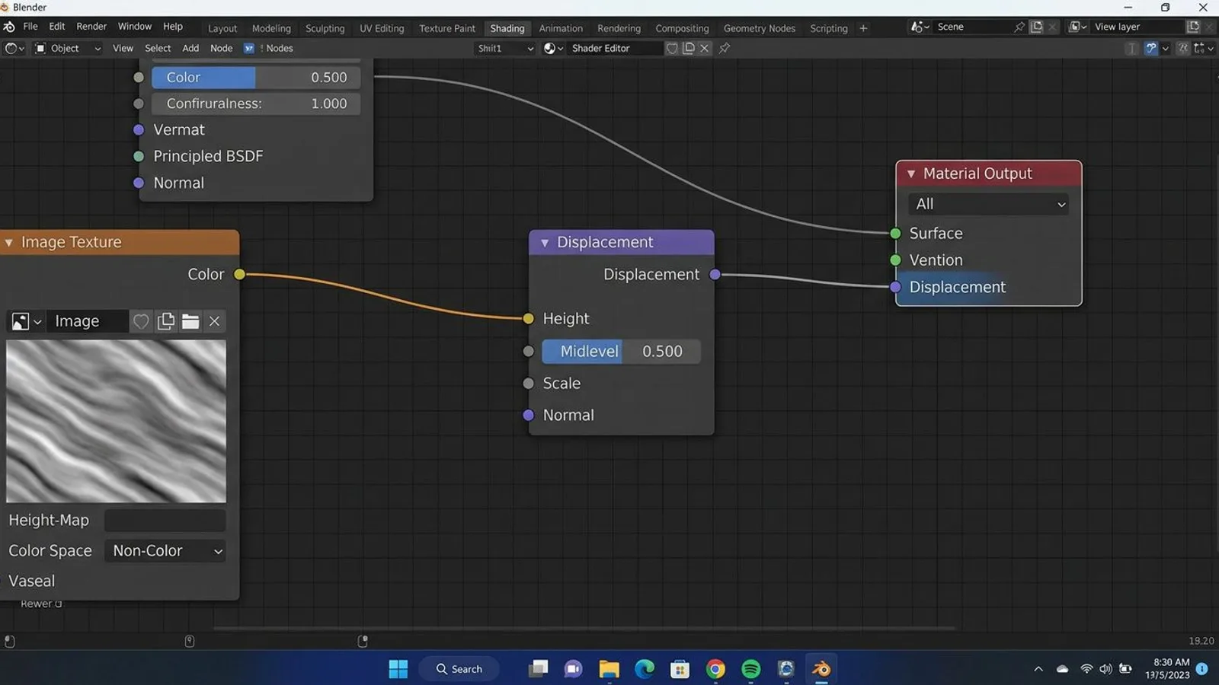
Task: Toggle the Use Nodes checkbox
Action: click(x=249, y=48)
